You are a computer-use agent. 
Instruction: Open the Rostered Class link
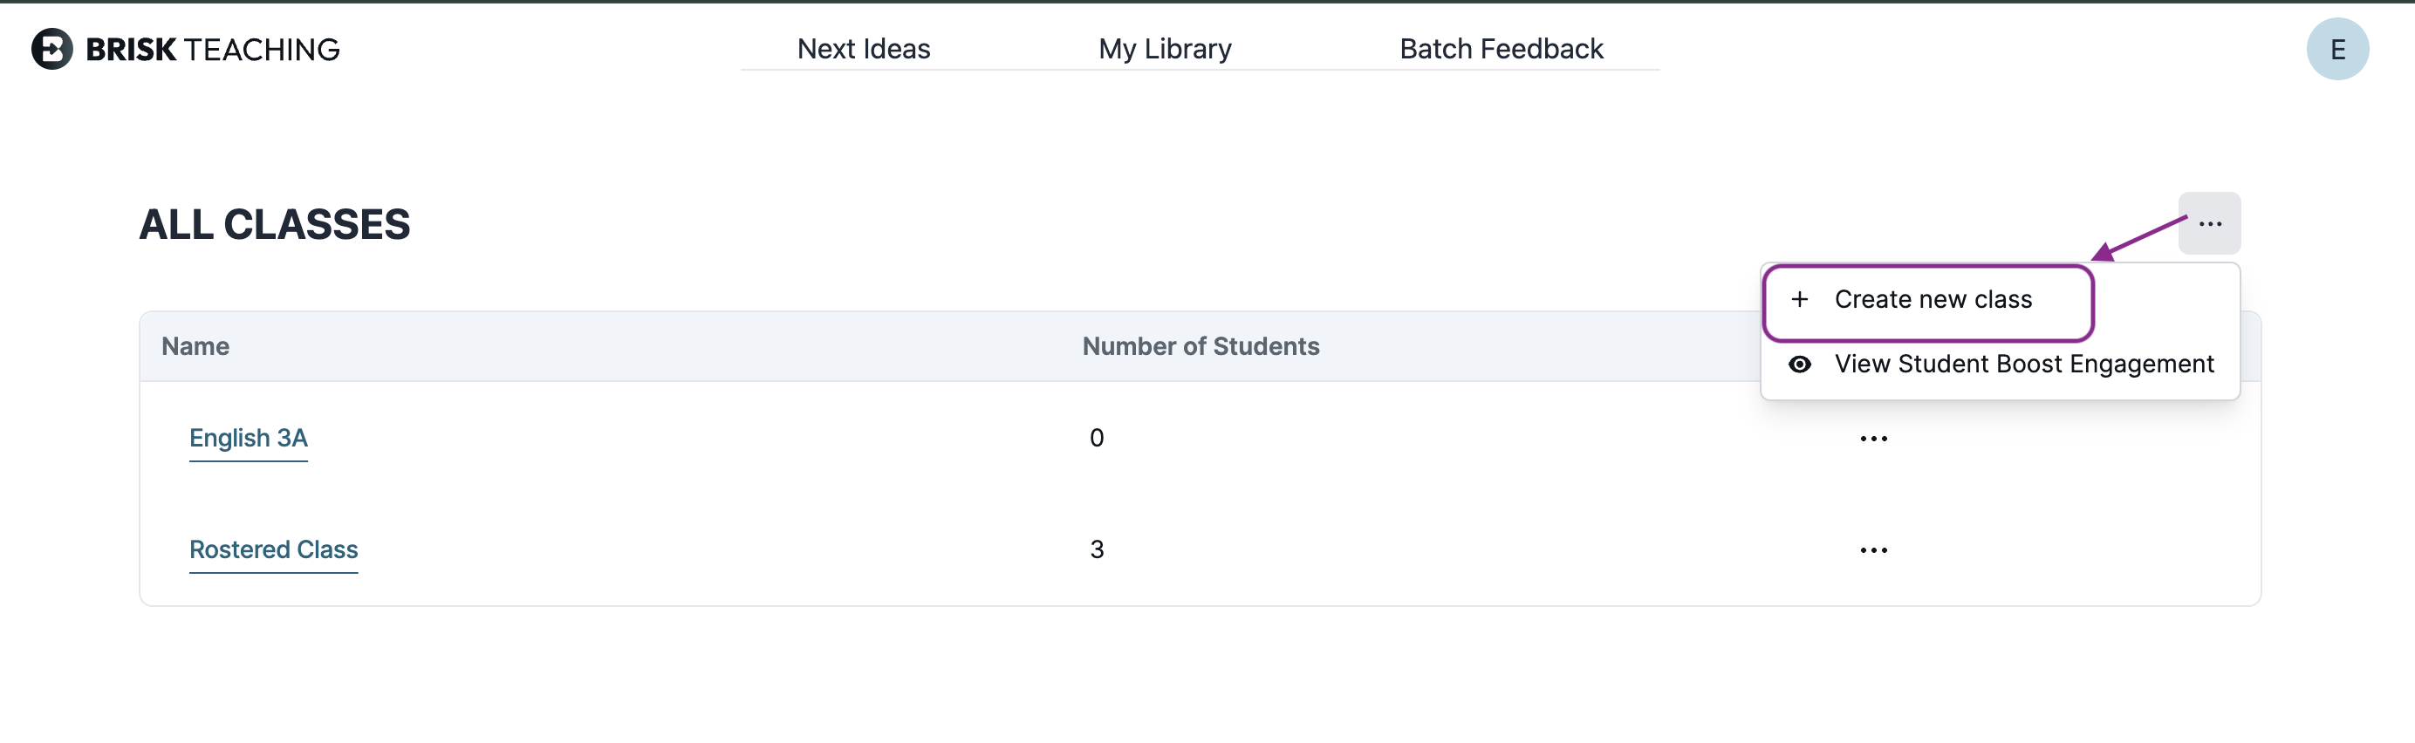[x=273, y=550]
